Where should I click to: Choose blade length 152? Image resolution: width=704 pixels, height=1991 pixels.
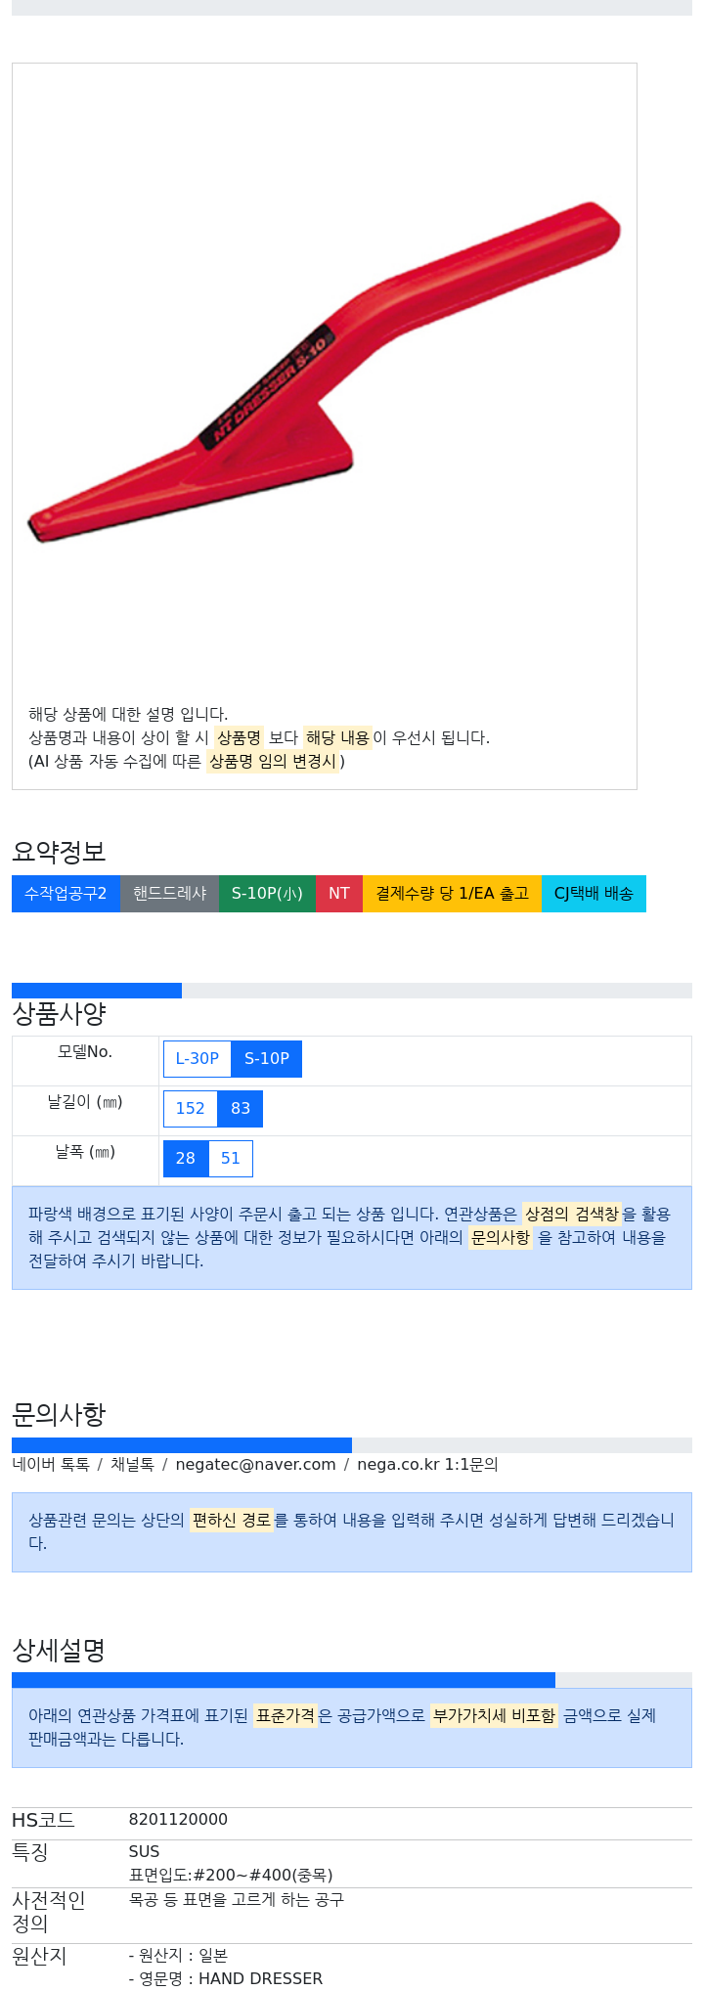click(190, 1108)
